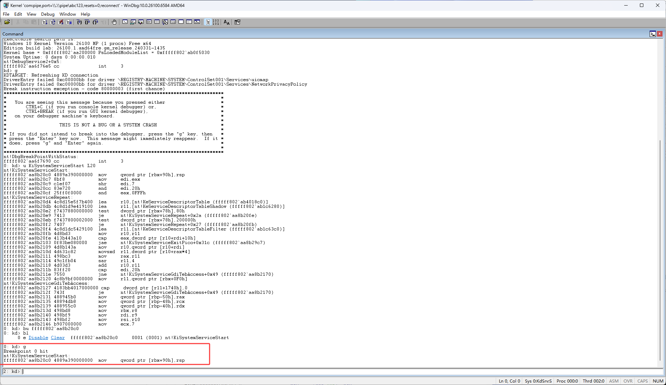666x385 pixels.
Task: Click the Go (run) toolbar icon
Action: pos(45,22)
